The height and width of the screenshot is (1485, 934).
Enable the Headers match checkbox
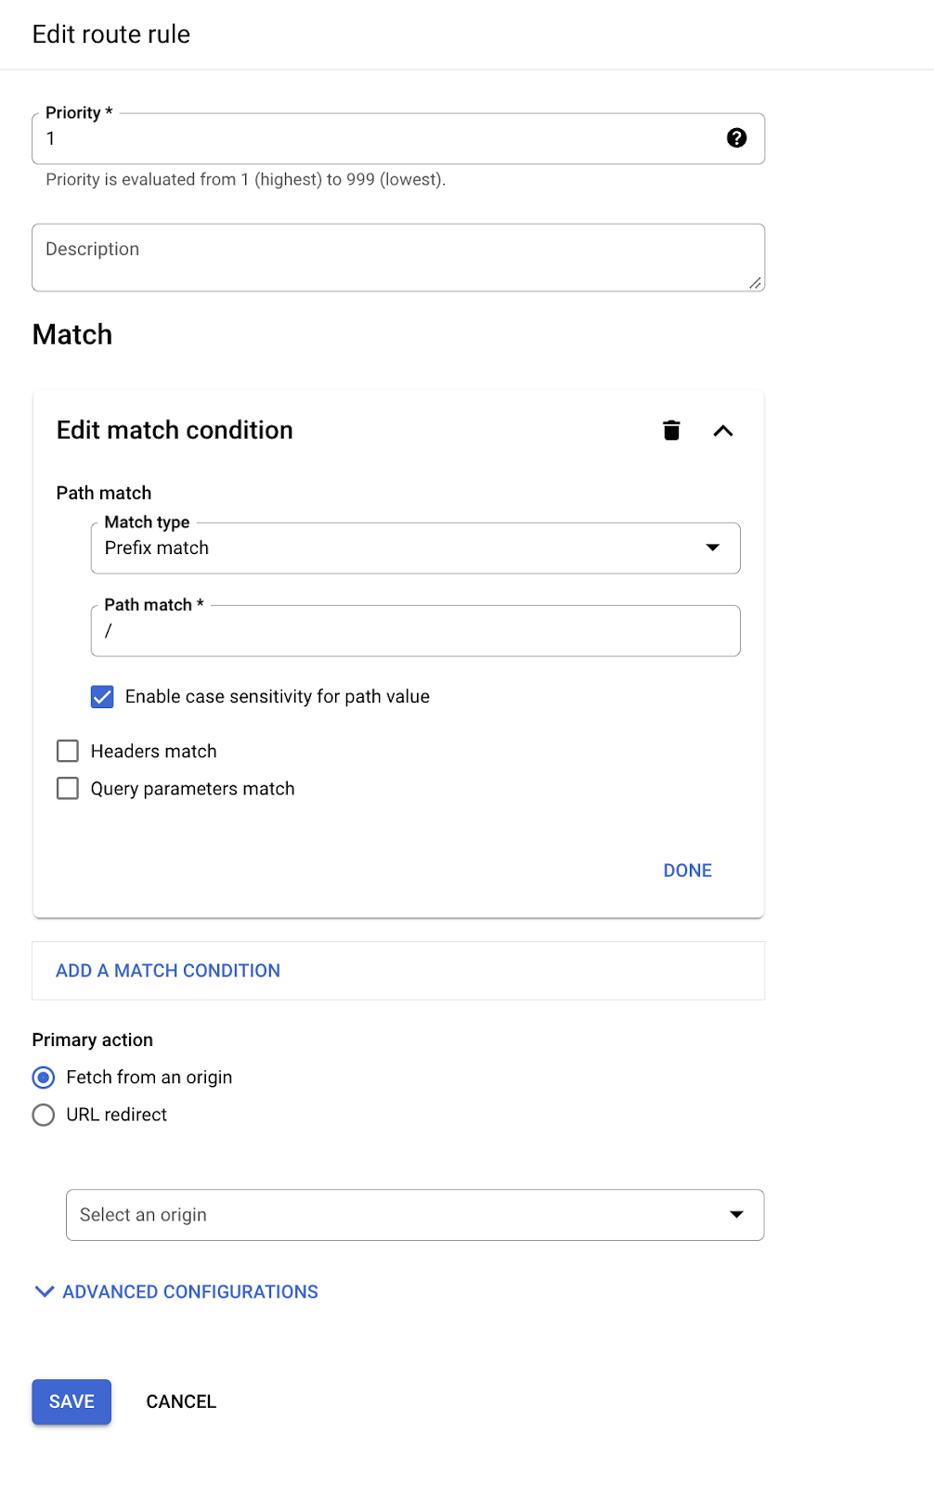click(x=68, y=751)
